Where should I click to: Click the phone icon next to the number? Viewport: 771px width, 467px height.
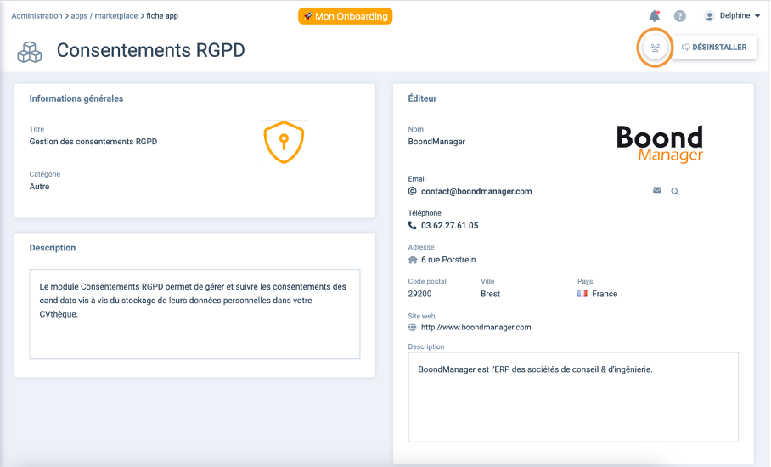pos(412,226)
